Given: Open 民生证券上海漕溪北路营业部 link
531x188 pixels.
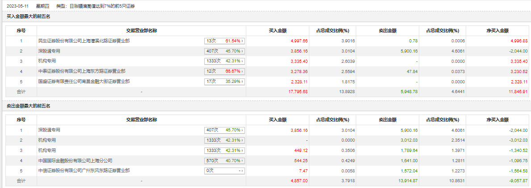Looking at the screenshot, I should pyautogui.click(x=84, y=41).
